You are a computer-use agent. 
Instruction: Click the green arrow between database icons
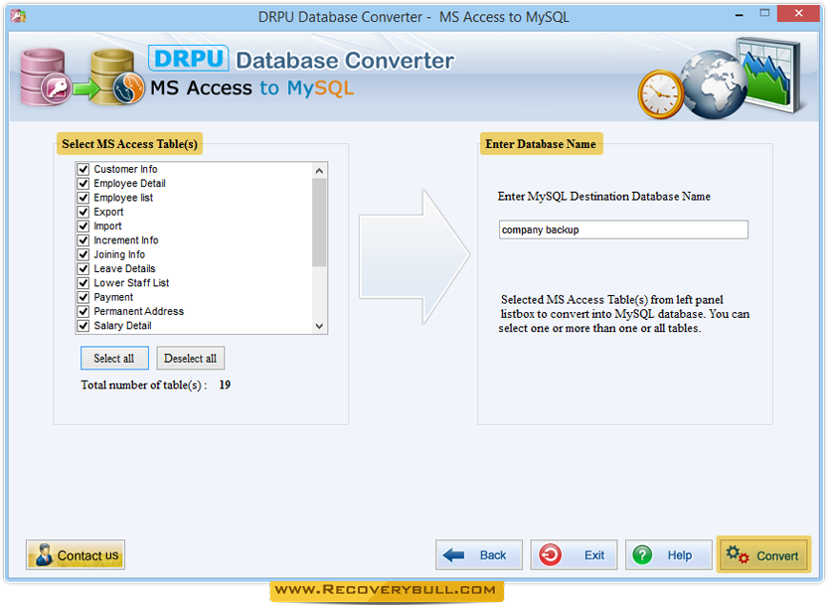point(86,88)
